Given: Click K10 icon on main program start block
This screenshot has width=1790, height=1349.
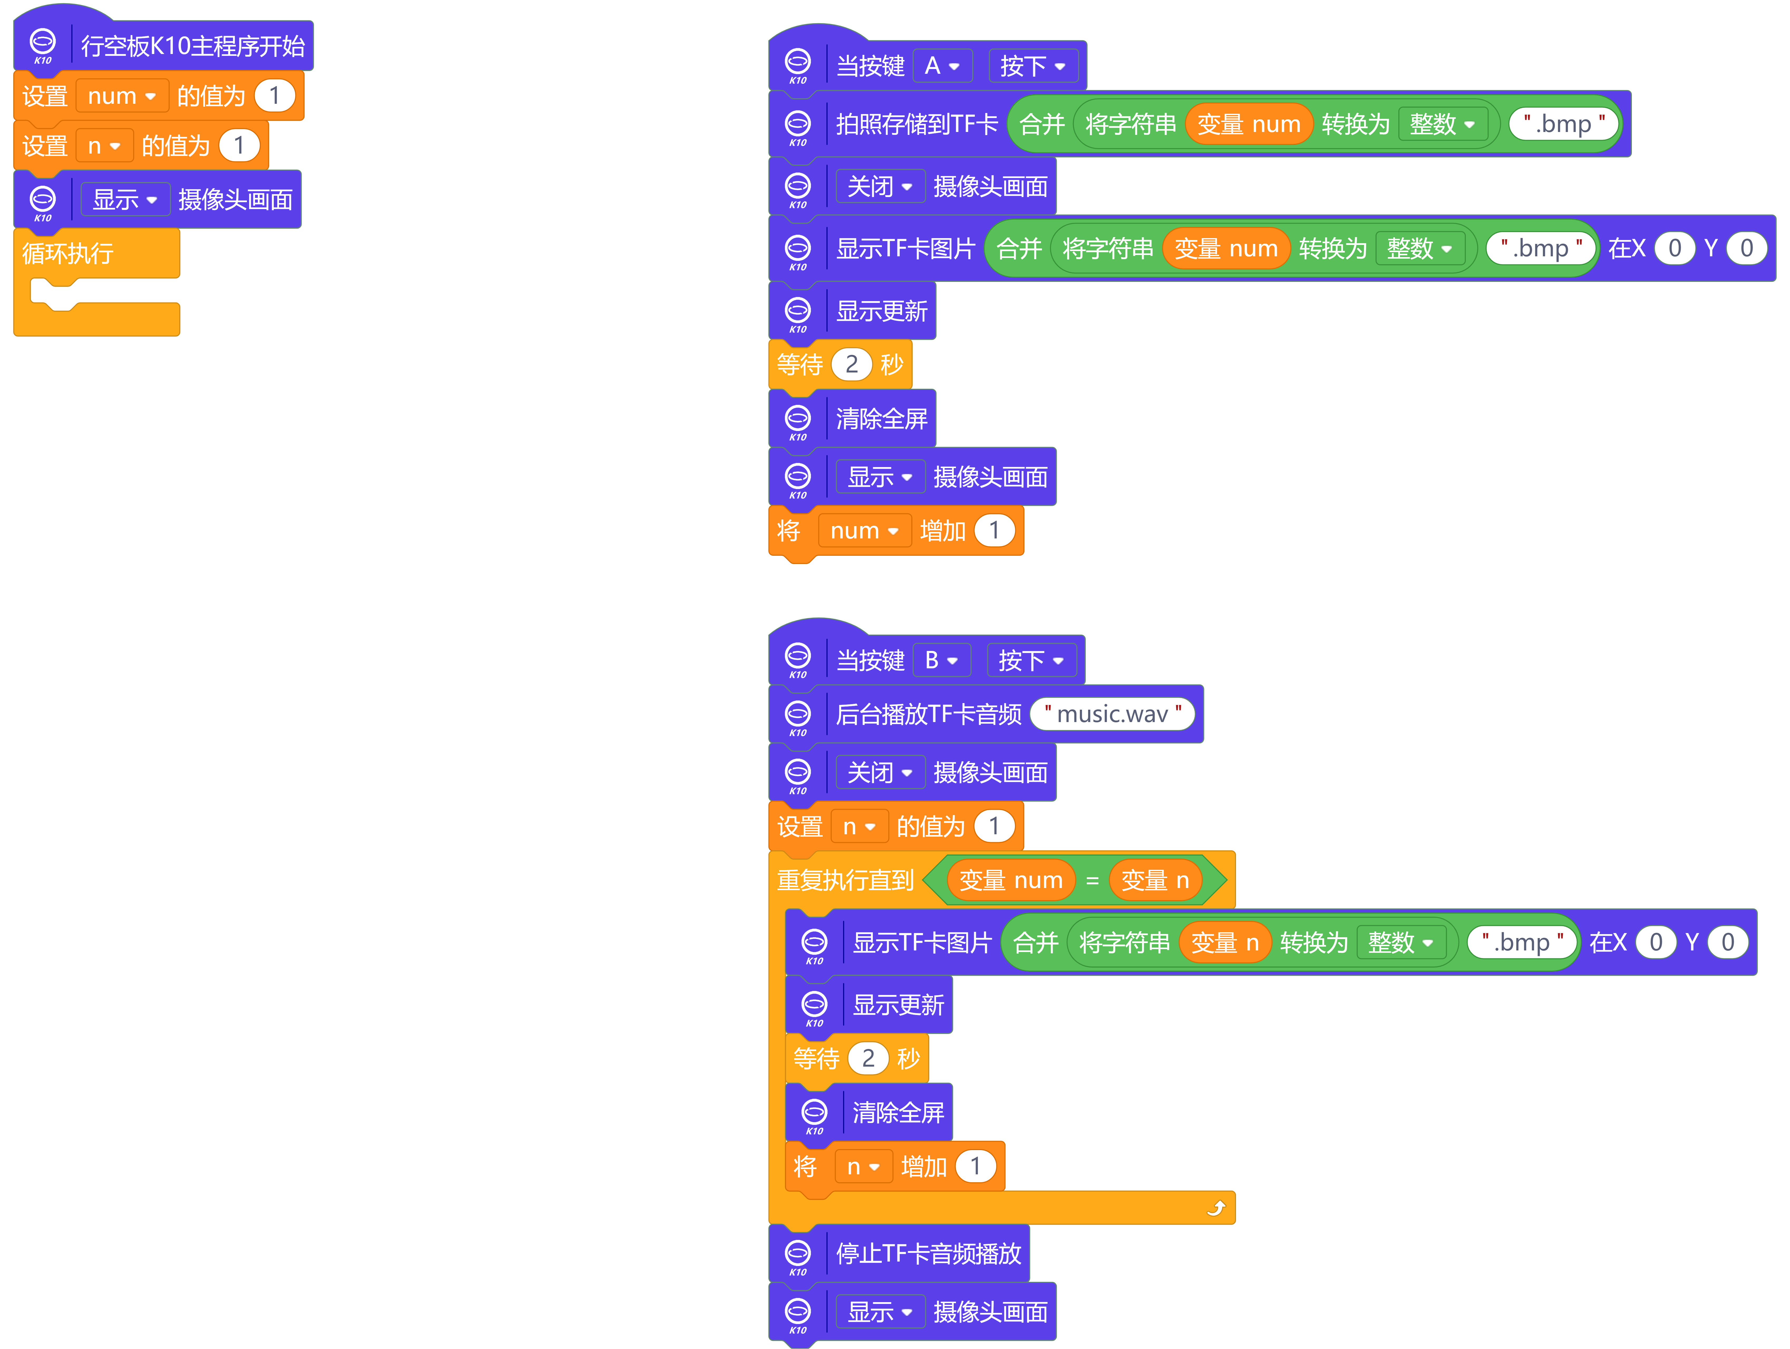Looking at the screenshot, I should pos(43,45).
